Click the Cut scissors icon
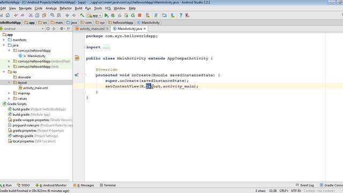343x193 pixels. (x=31, y=16)
